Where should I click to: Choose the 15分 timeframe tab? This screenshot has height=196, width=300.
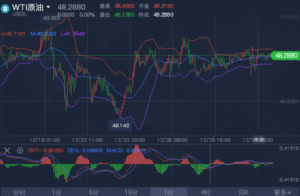click(x=131, y=192)
